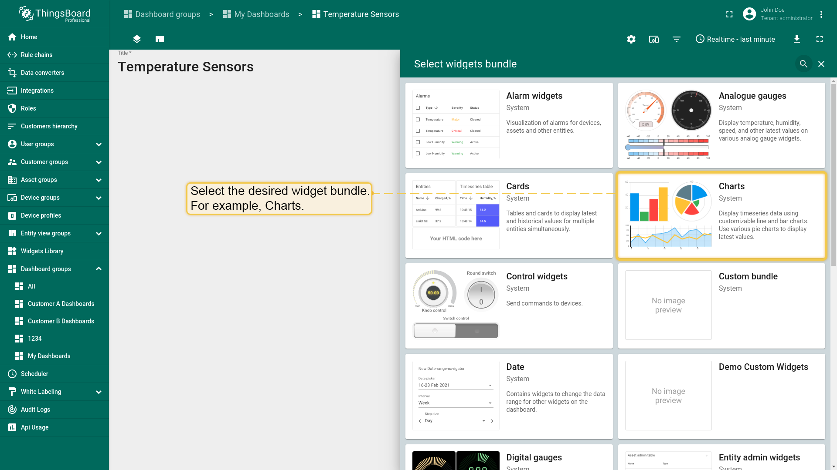The image size is (837, 470).
Task: Expand Device groups chevron
Action: pos(99,198)
